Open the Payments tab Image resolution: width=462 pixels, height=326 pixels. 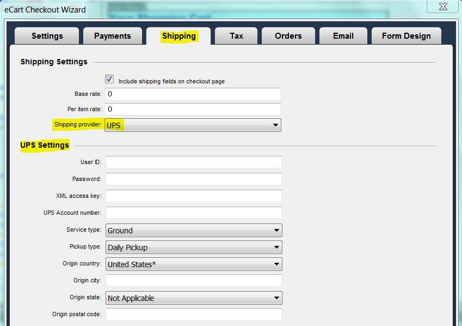(x=113, y=36)
